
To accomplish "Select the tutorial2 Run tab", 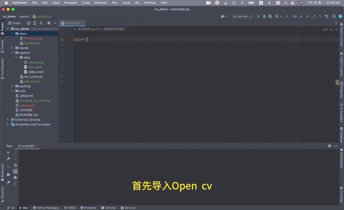I will point(28,146).
